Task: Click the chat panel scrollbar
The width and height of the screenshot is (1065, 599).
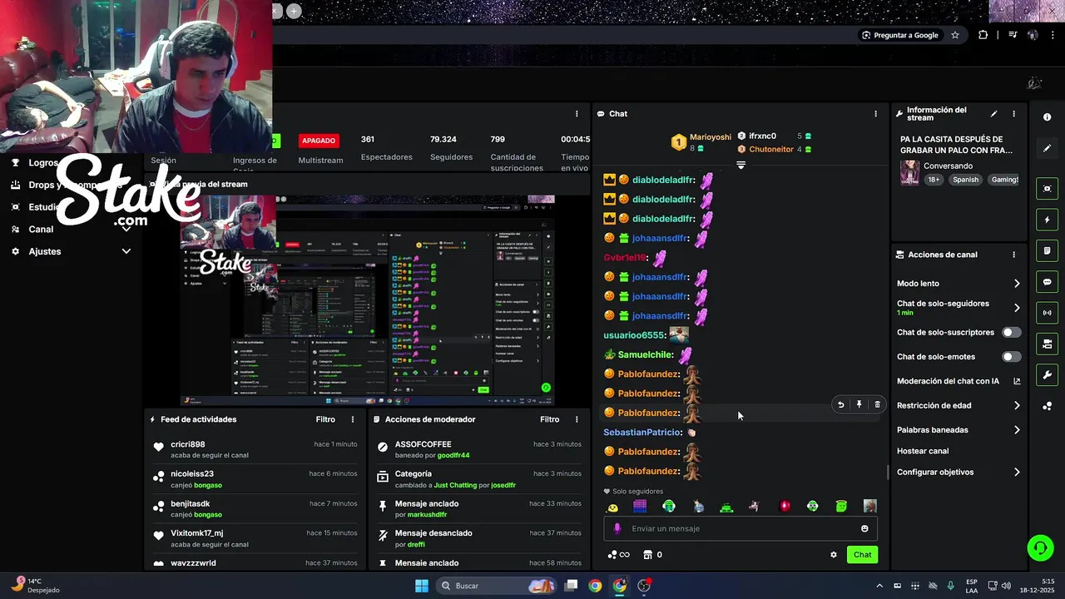Action: (x=888, y=472)
